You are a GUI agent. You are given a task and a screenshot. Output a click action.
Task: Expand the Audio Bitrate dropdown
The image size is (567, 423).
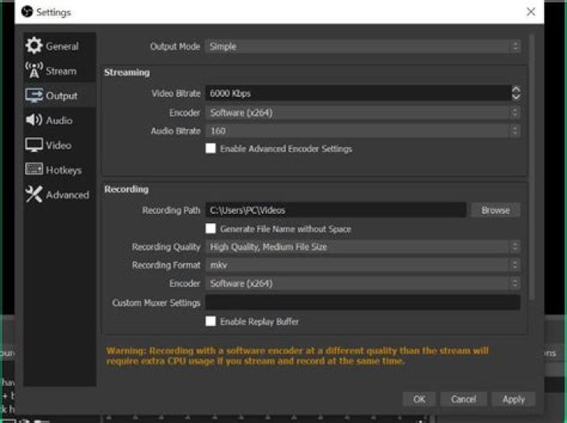tap(363, 131)
